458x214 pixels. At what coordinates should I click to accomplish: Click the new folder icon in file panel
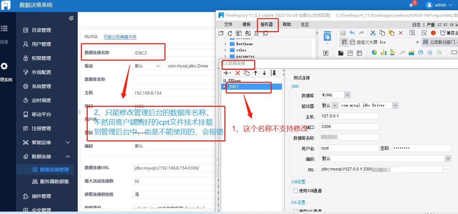[x=221, y=33]
